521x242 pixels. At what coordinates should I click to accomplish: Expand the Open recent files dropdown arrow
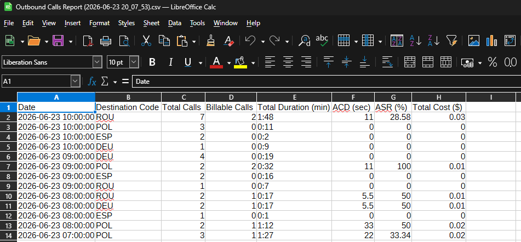[x=47, y=42]
